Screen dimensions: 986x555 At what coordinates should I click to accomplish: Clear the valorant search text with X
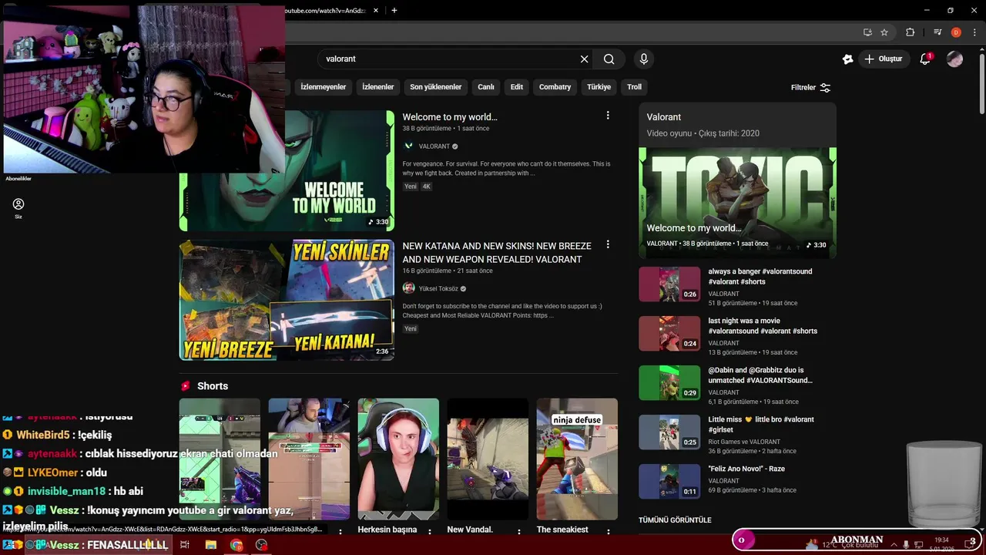coord(584,59)
